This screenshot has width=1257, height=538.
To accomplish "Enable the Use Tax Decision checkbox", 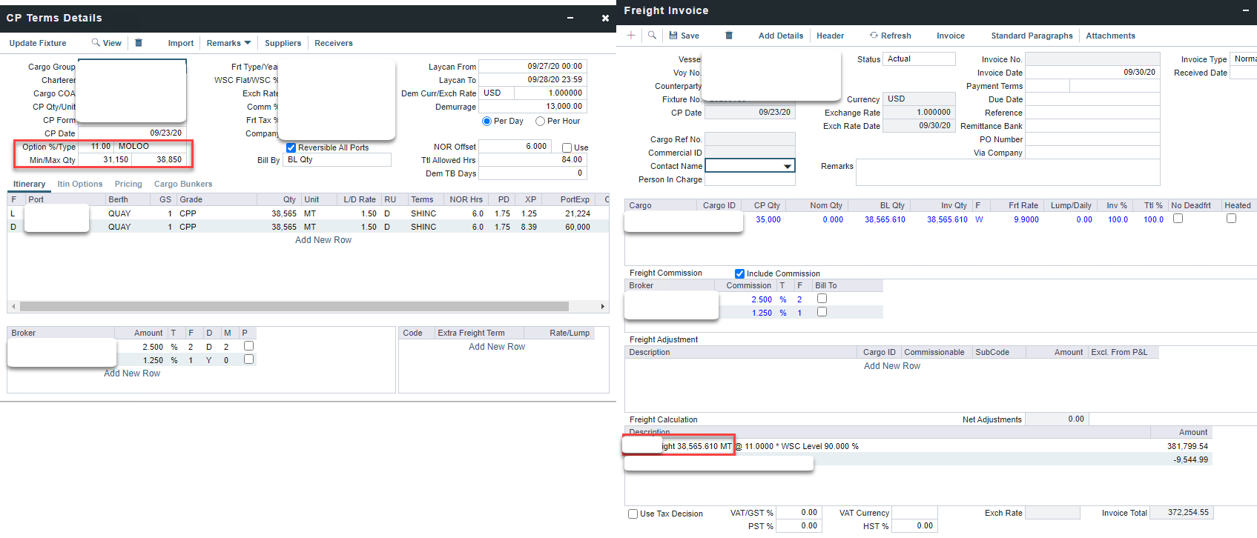I will click(633, 514).
